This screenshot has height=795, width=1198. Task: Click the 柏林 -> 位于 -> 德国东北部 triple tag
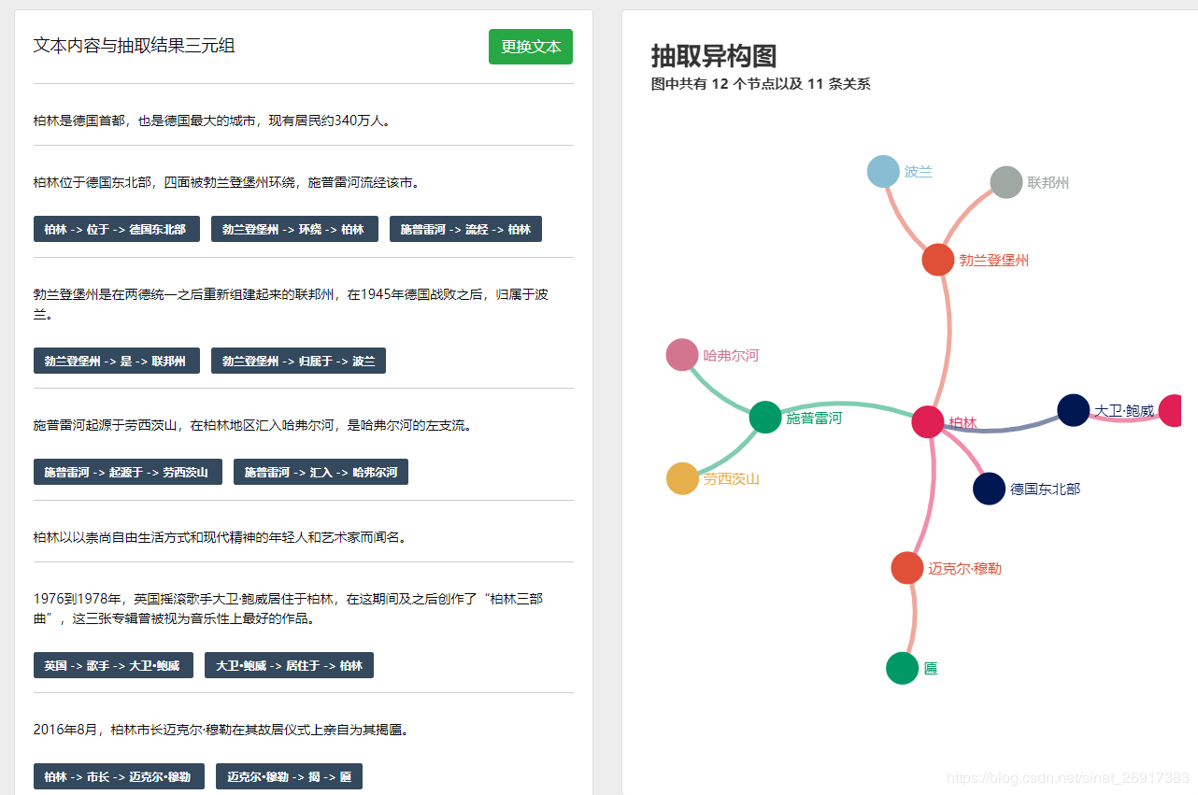[x=115, y=230]
